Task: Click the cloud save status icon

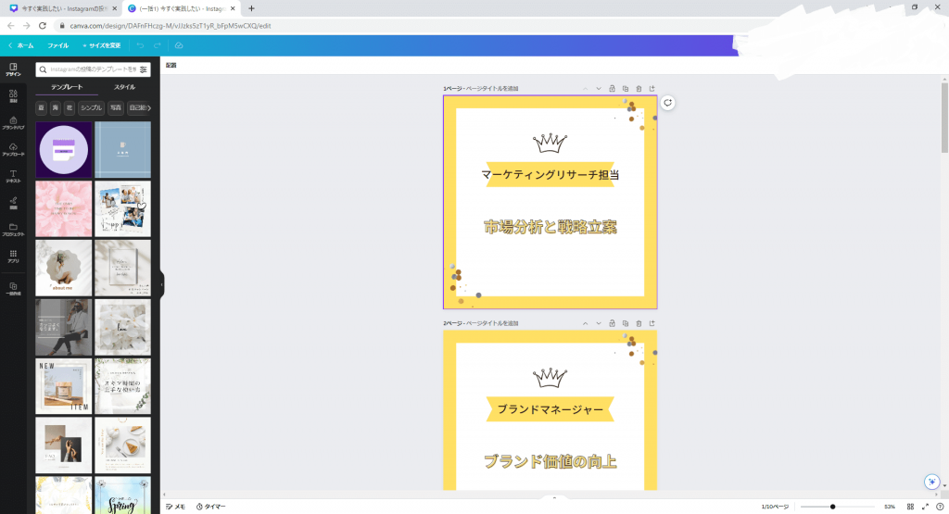Action: (179, 45)
